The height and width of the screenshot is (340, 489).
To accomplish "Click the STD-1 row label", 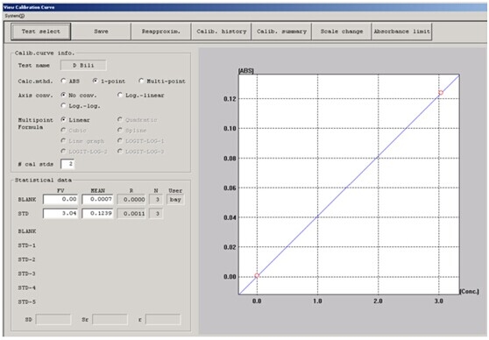I will pyautogui.click(x=27, y=245).
